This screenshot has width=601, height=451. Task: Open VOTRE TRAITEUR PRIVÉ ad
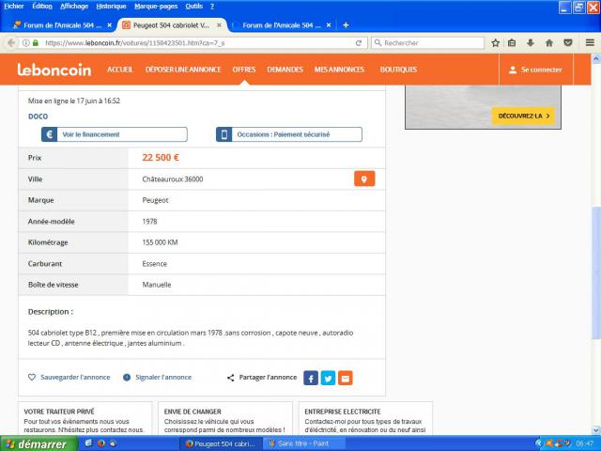pyautogui.click(x=85, y=418)
